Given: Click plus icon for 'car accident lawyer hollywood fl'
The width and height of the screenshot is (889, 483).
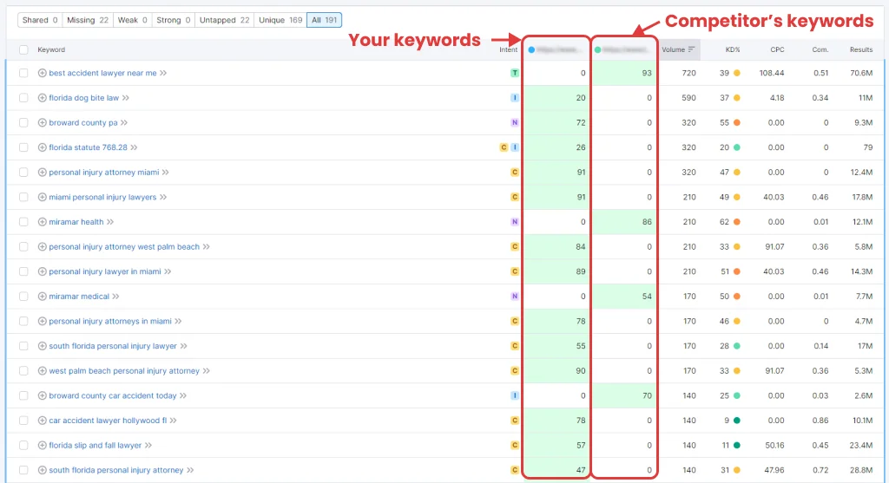Looking at the screenshot, I should pos(42,421).
